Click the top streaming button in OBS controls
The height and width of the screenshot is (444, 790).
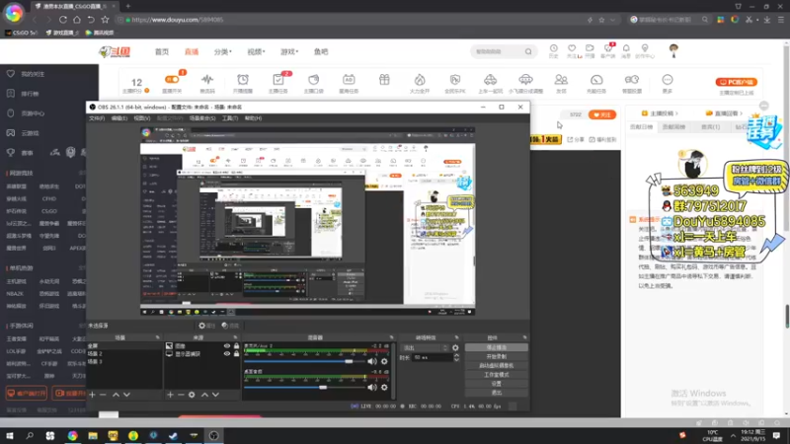497,347
